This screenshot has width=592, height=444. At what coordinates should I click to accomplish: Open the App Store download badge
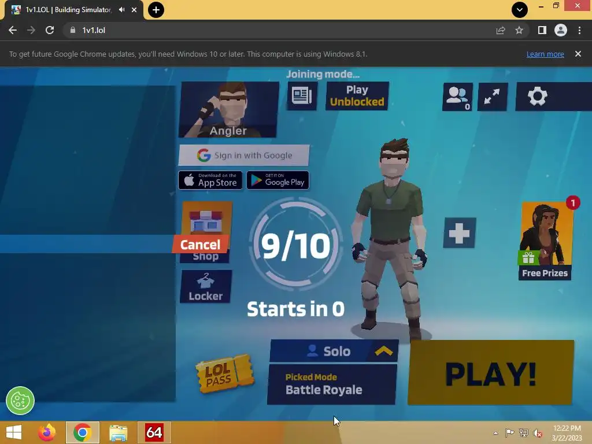click(210, 180)
